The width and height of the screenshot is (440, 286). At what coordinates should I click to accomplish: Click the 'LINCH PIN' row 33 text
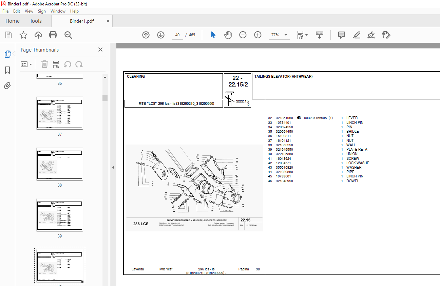click(355, 122)
